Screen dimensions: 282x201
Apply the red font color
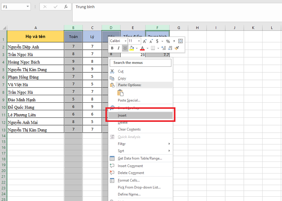(142, 48)
